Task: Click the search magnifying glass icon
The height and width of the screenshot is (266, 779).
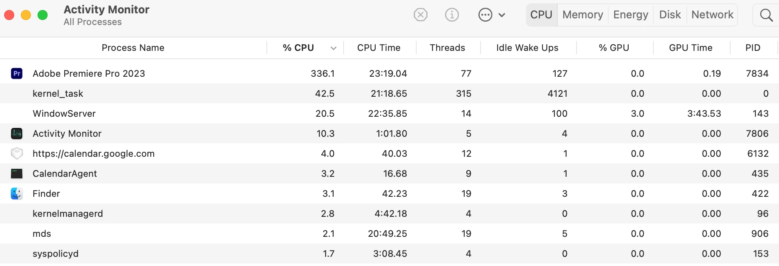Action: (766, 15)
